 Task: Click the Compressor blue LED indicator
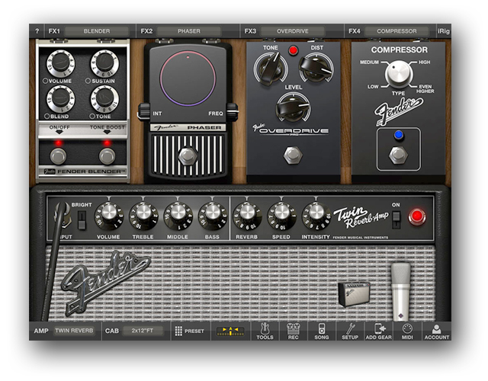point(398,135)
